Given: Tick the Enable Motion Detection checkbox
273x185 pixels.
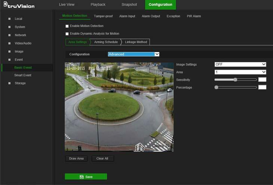Looking at the screenshot, I should 67,26.
